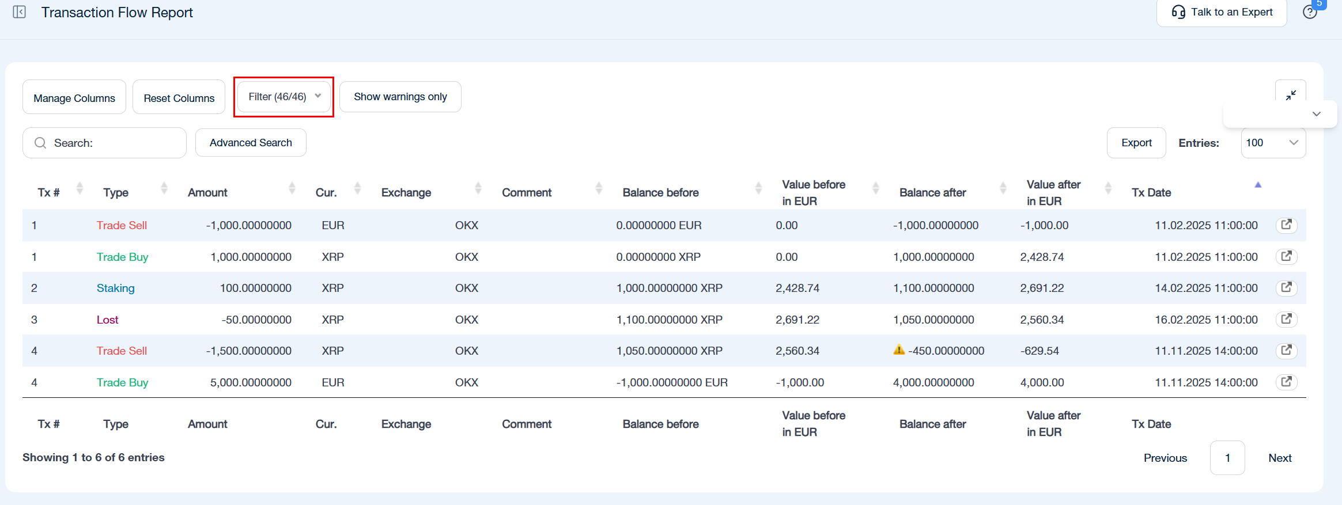Image resolution: width=1342 pixels, height=505 pixels.
Task: Click the search magnifier icon
Action: (x=40, y=143)
